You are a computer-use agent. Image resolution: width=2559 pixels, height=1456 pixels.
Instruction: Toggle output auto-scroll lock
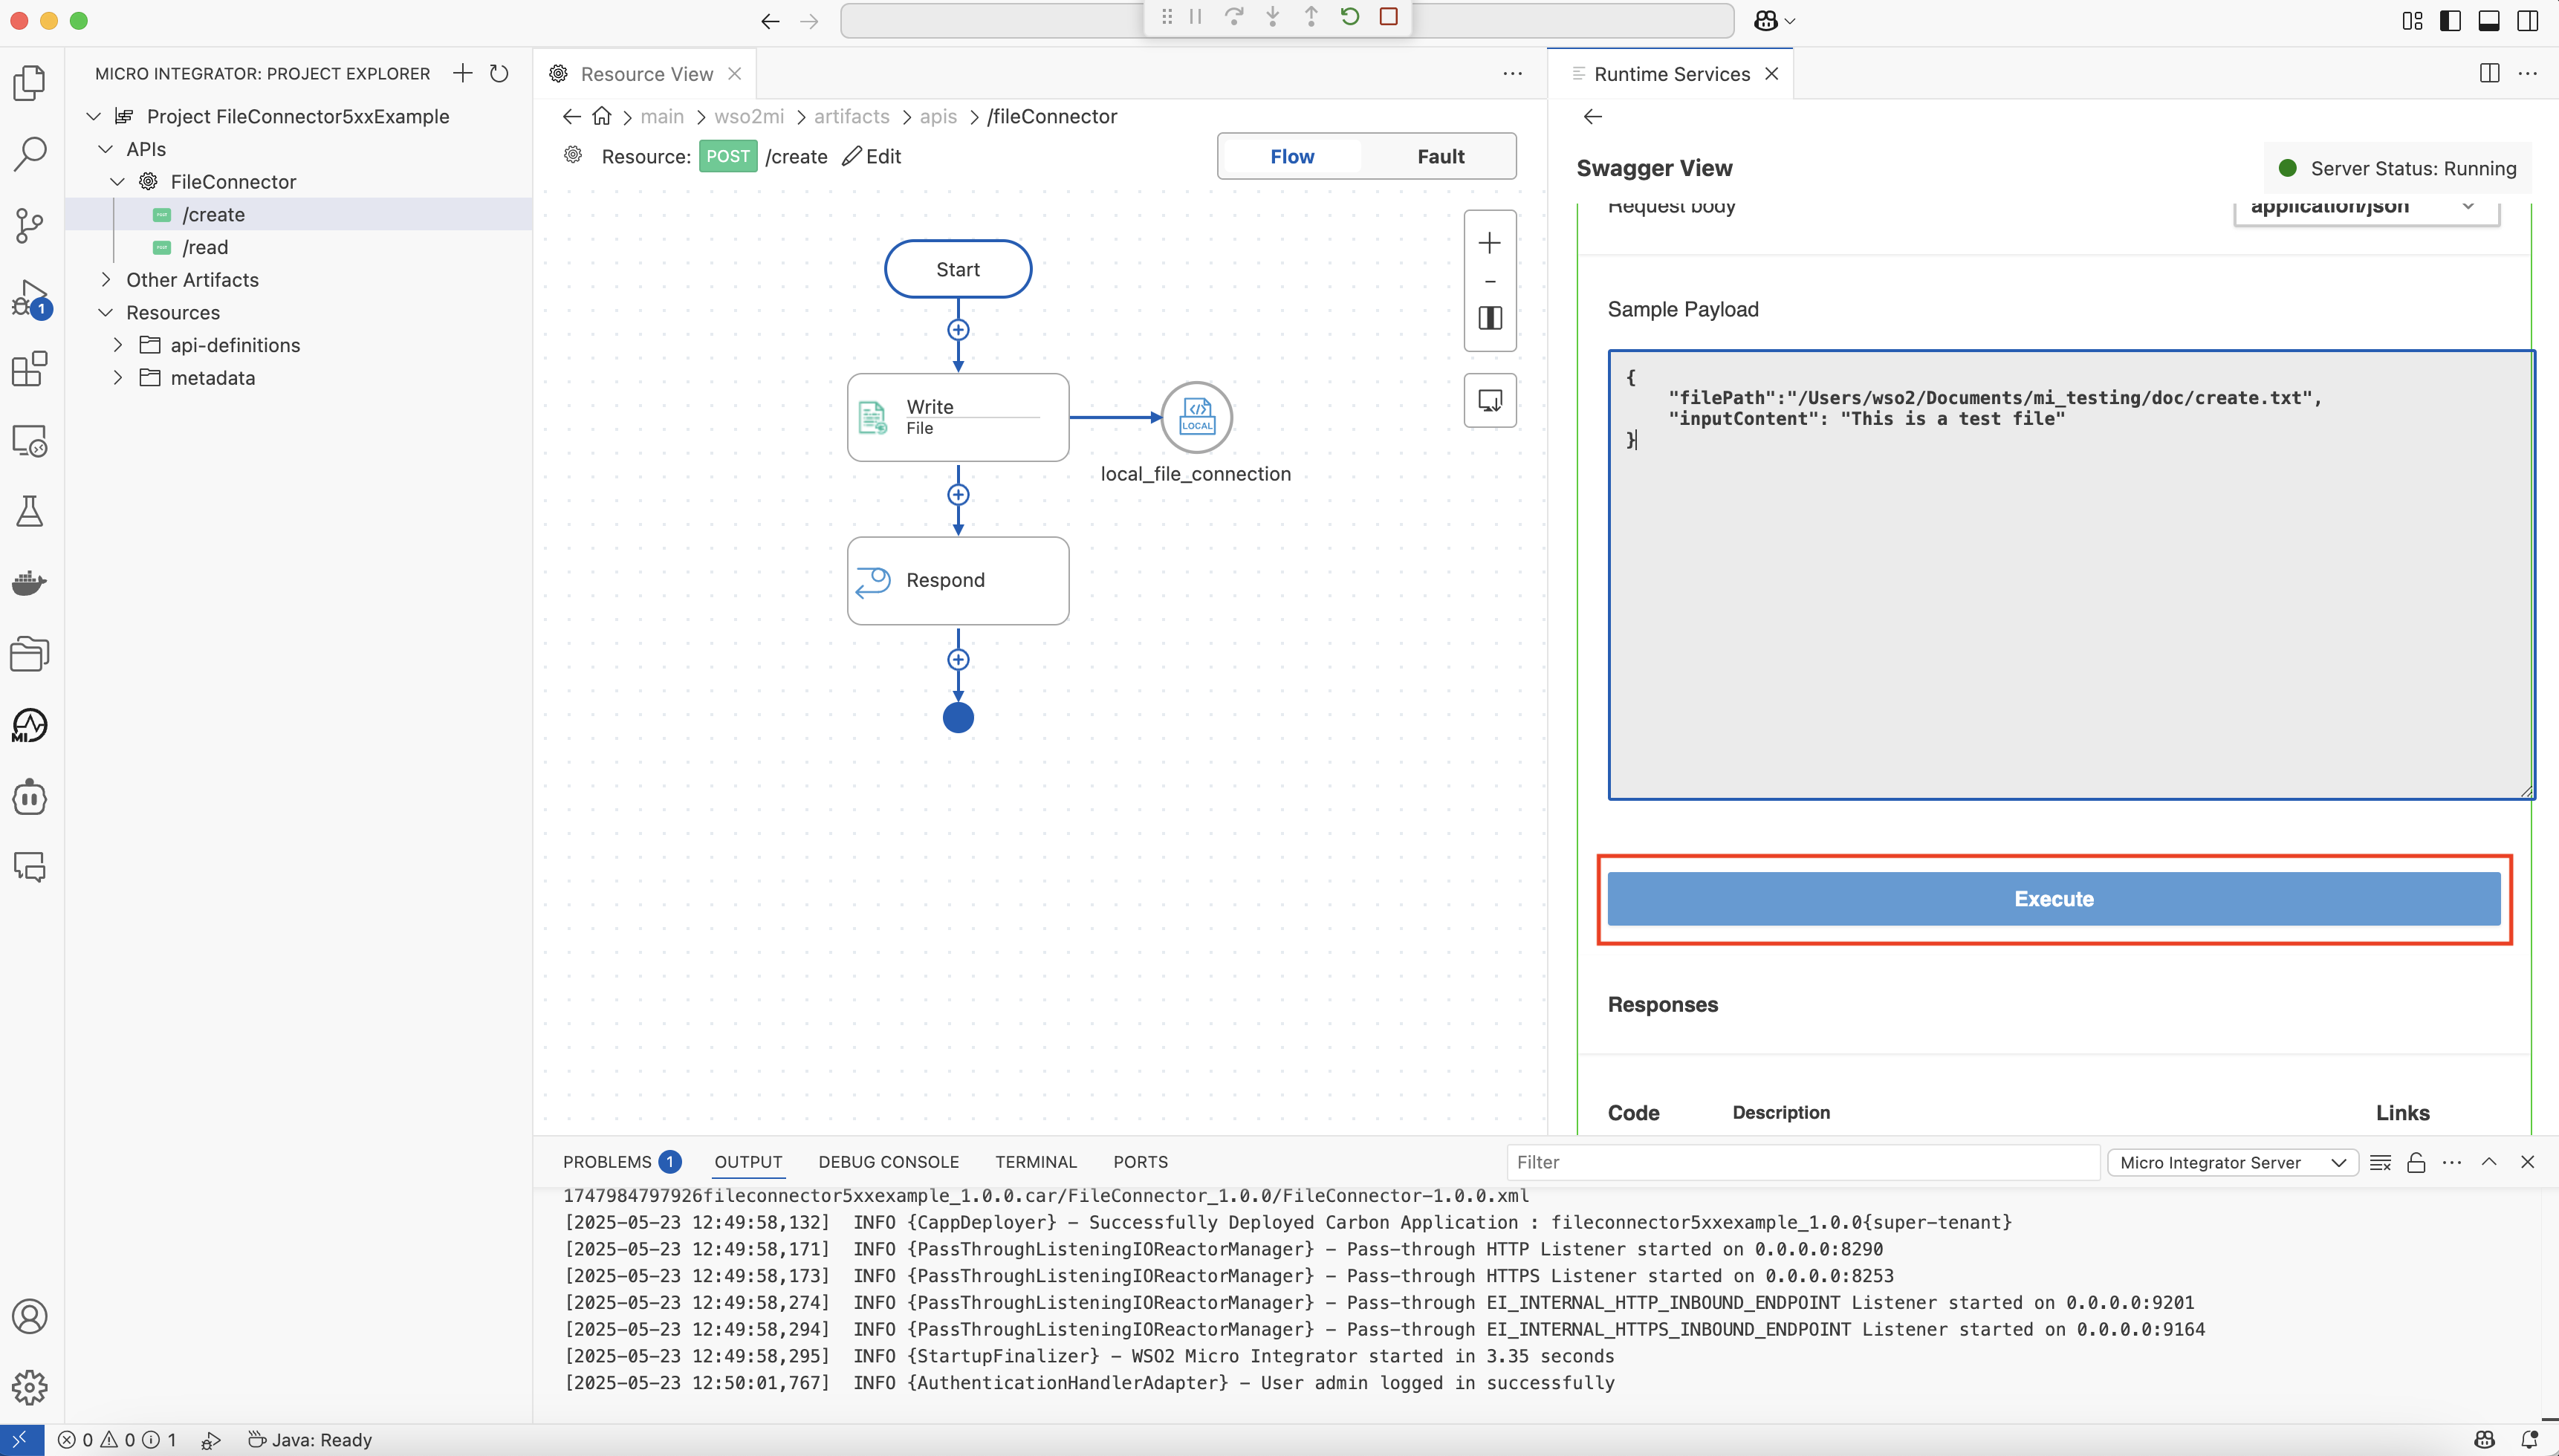pos(2416,1162)
